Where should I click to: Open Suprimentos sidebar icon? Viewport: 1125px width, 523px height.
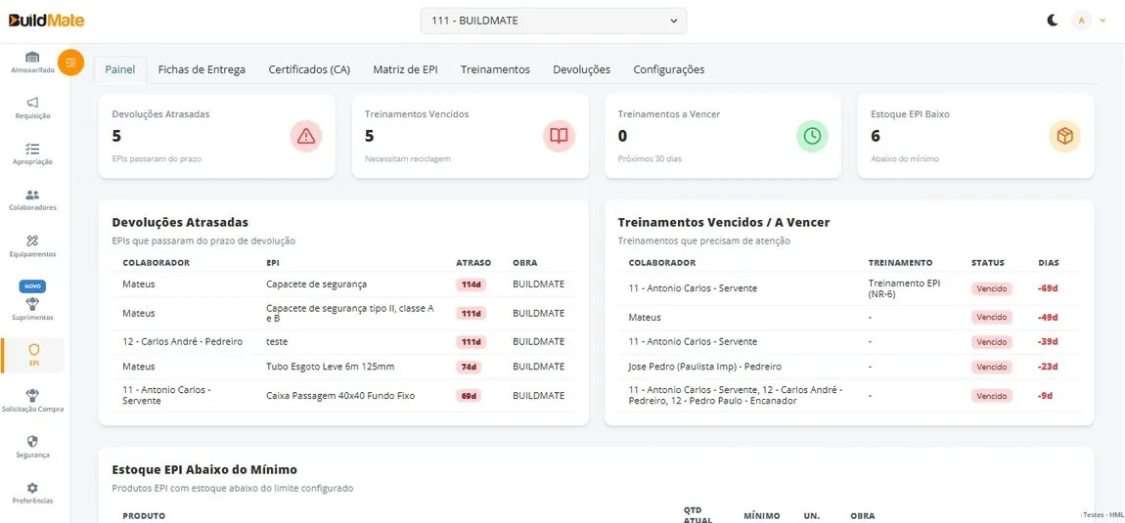point(32,303)
